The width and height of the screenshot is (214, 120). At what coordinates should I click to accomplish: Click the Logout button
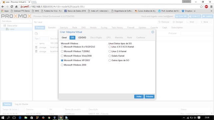click(x=207, y=16)
